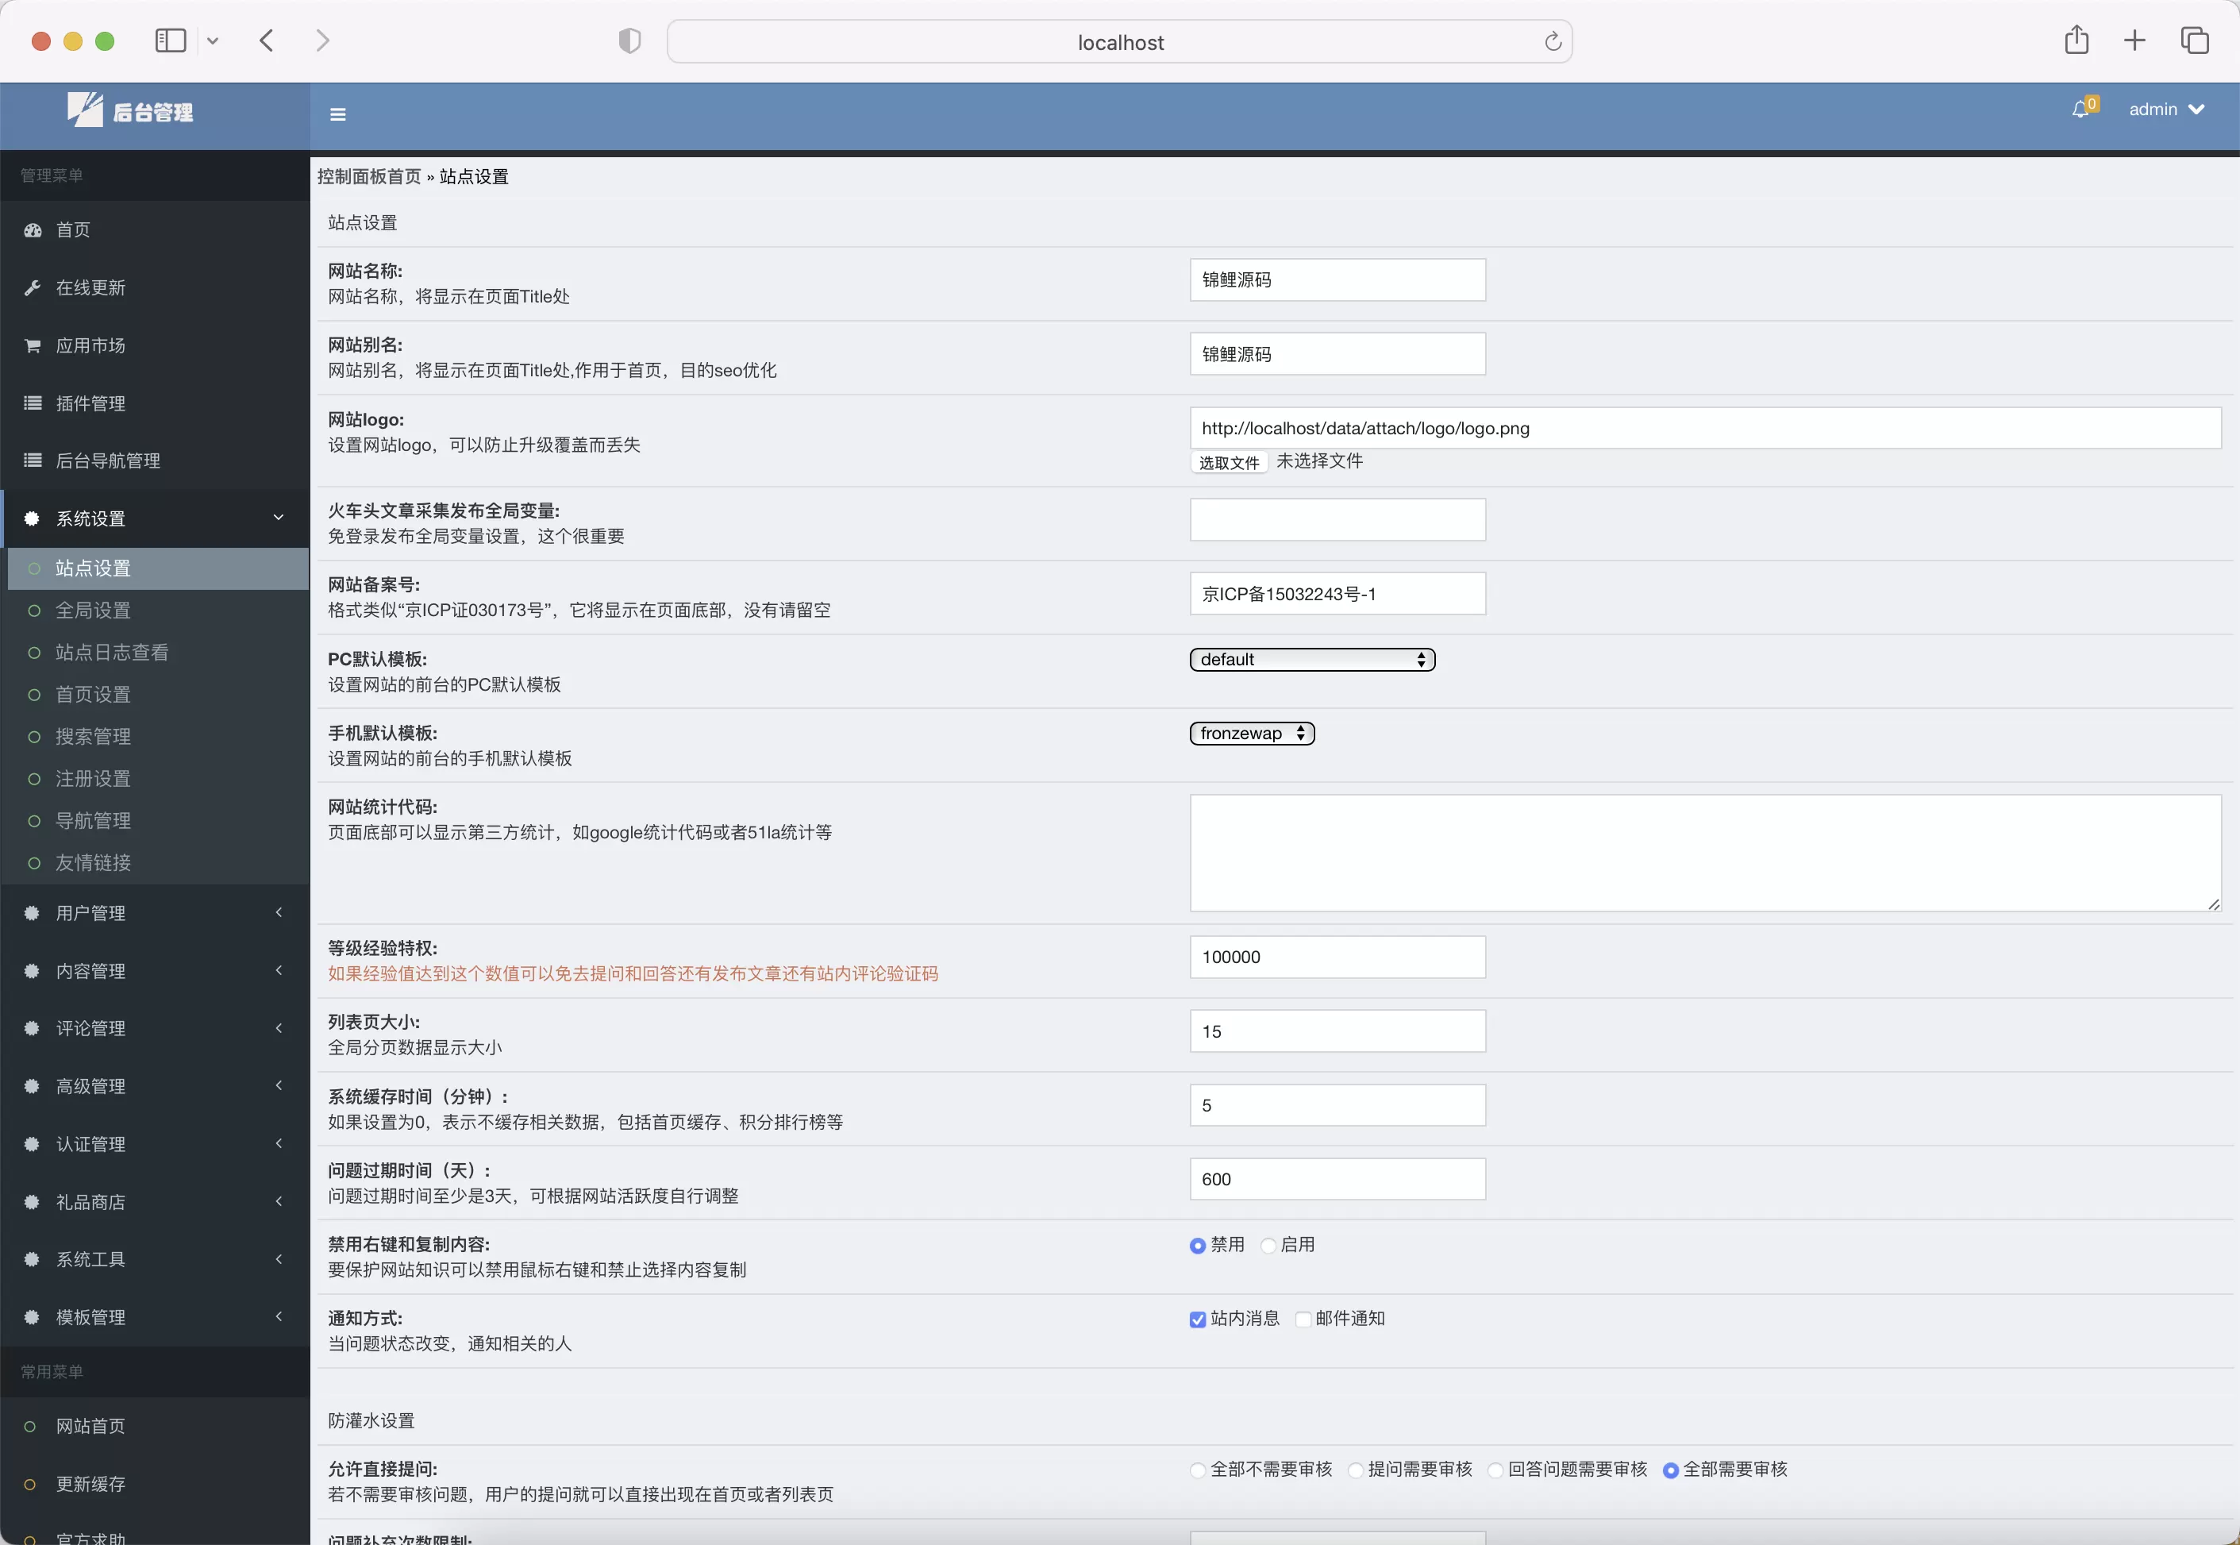The width and height of the screenshot is (2240, 1545).
Task: Open a new browser tab with plus
Action: pyautogui.click(x=2134, y=40)
